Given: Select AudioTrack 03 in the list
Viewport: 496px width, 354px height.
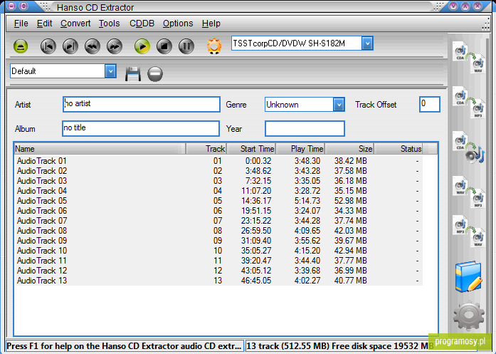Looking at the screenshot, I should point(218,181).
